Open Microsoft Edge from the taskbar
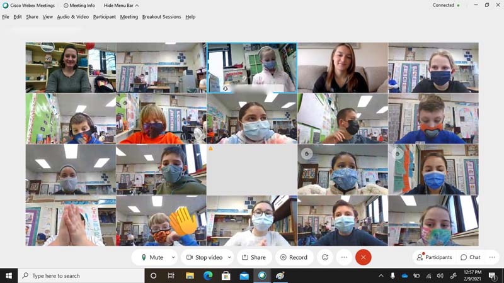504x283 pixels. tap(208, 275)
